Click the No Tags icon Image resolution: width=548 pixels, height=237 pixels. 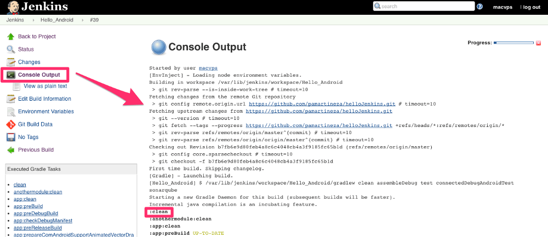[10, 137]
